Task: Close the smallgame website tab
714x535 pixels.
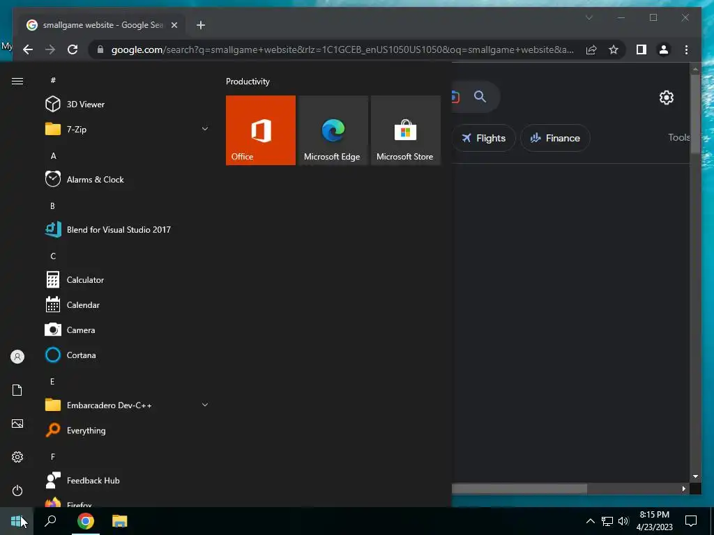Action: [174, 25]
